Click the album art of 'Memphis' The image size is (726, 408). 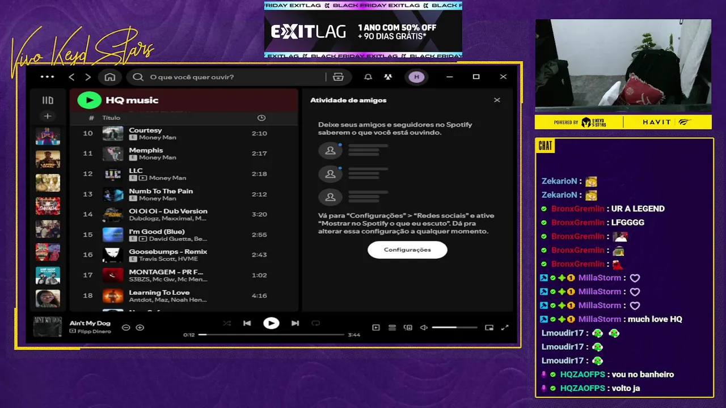(x=113, y=154)
